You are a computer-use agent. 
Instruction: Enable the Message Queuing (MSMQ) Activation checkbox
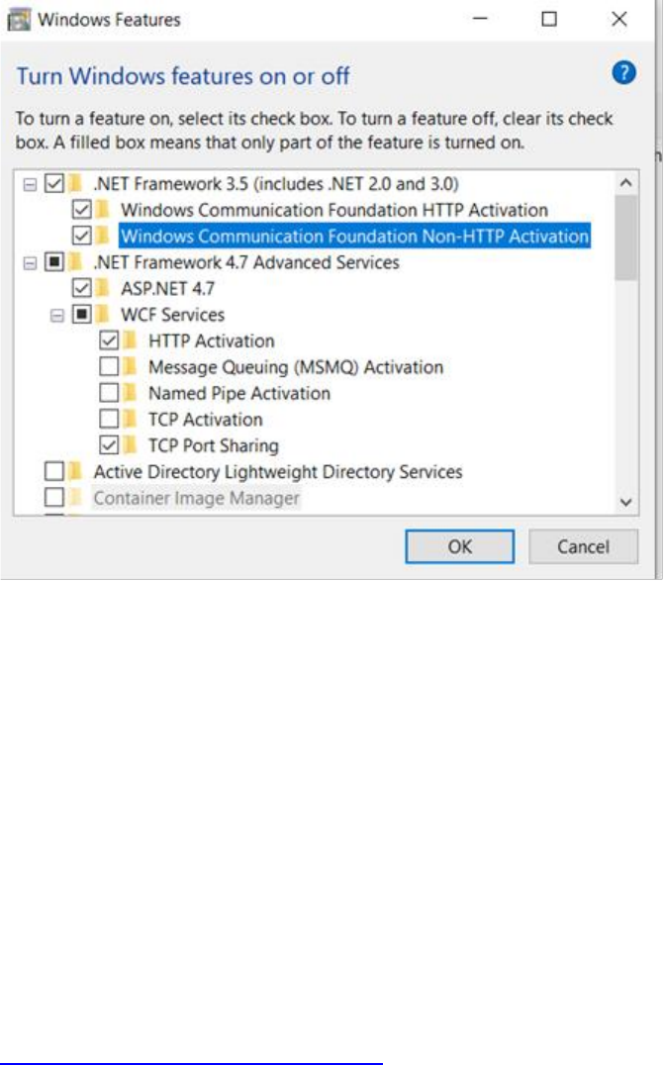pos(110,367)
